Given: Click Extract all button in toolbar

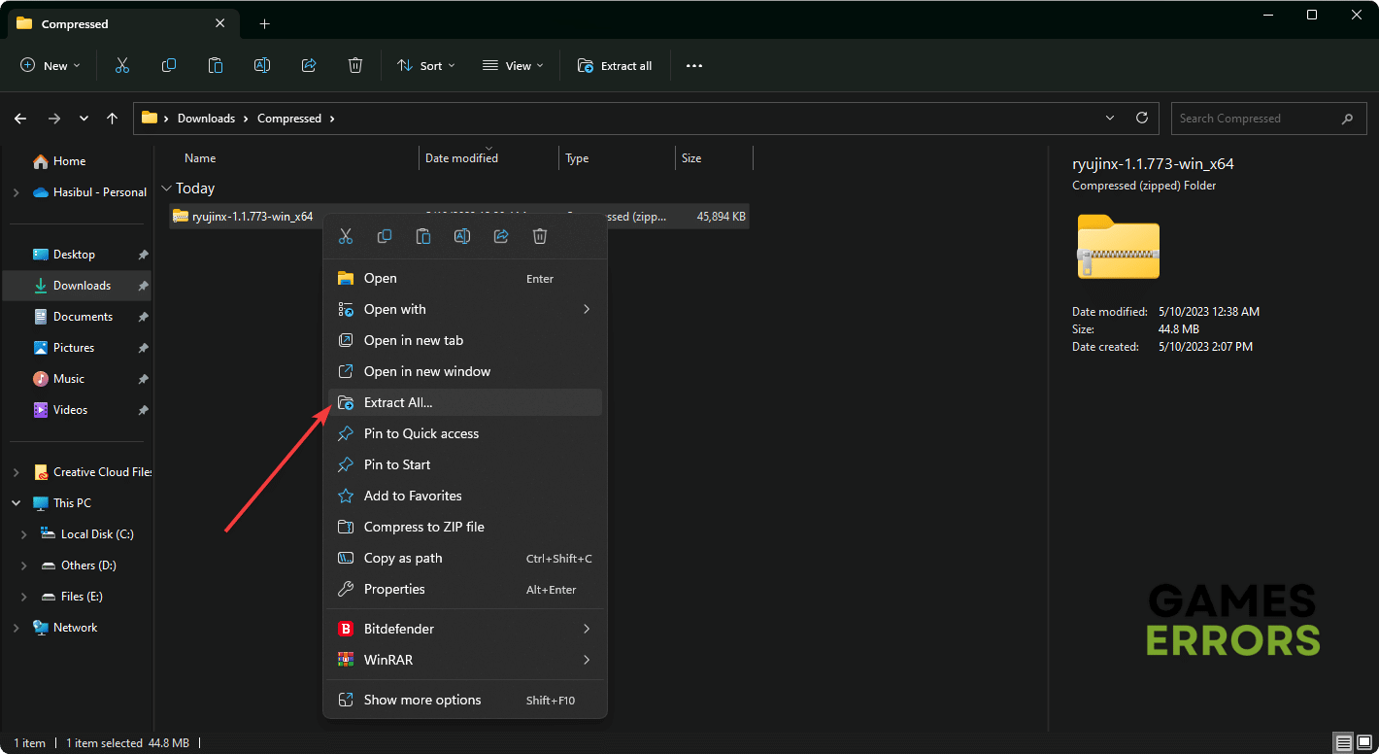Looking at the screenshot, I should click(616, 65).
